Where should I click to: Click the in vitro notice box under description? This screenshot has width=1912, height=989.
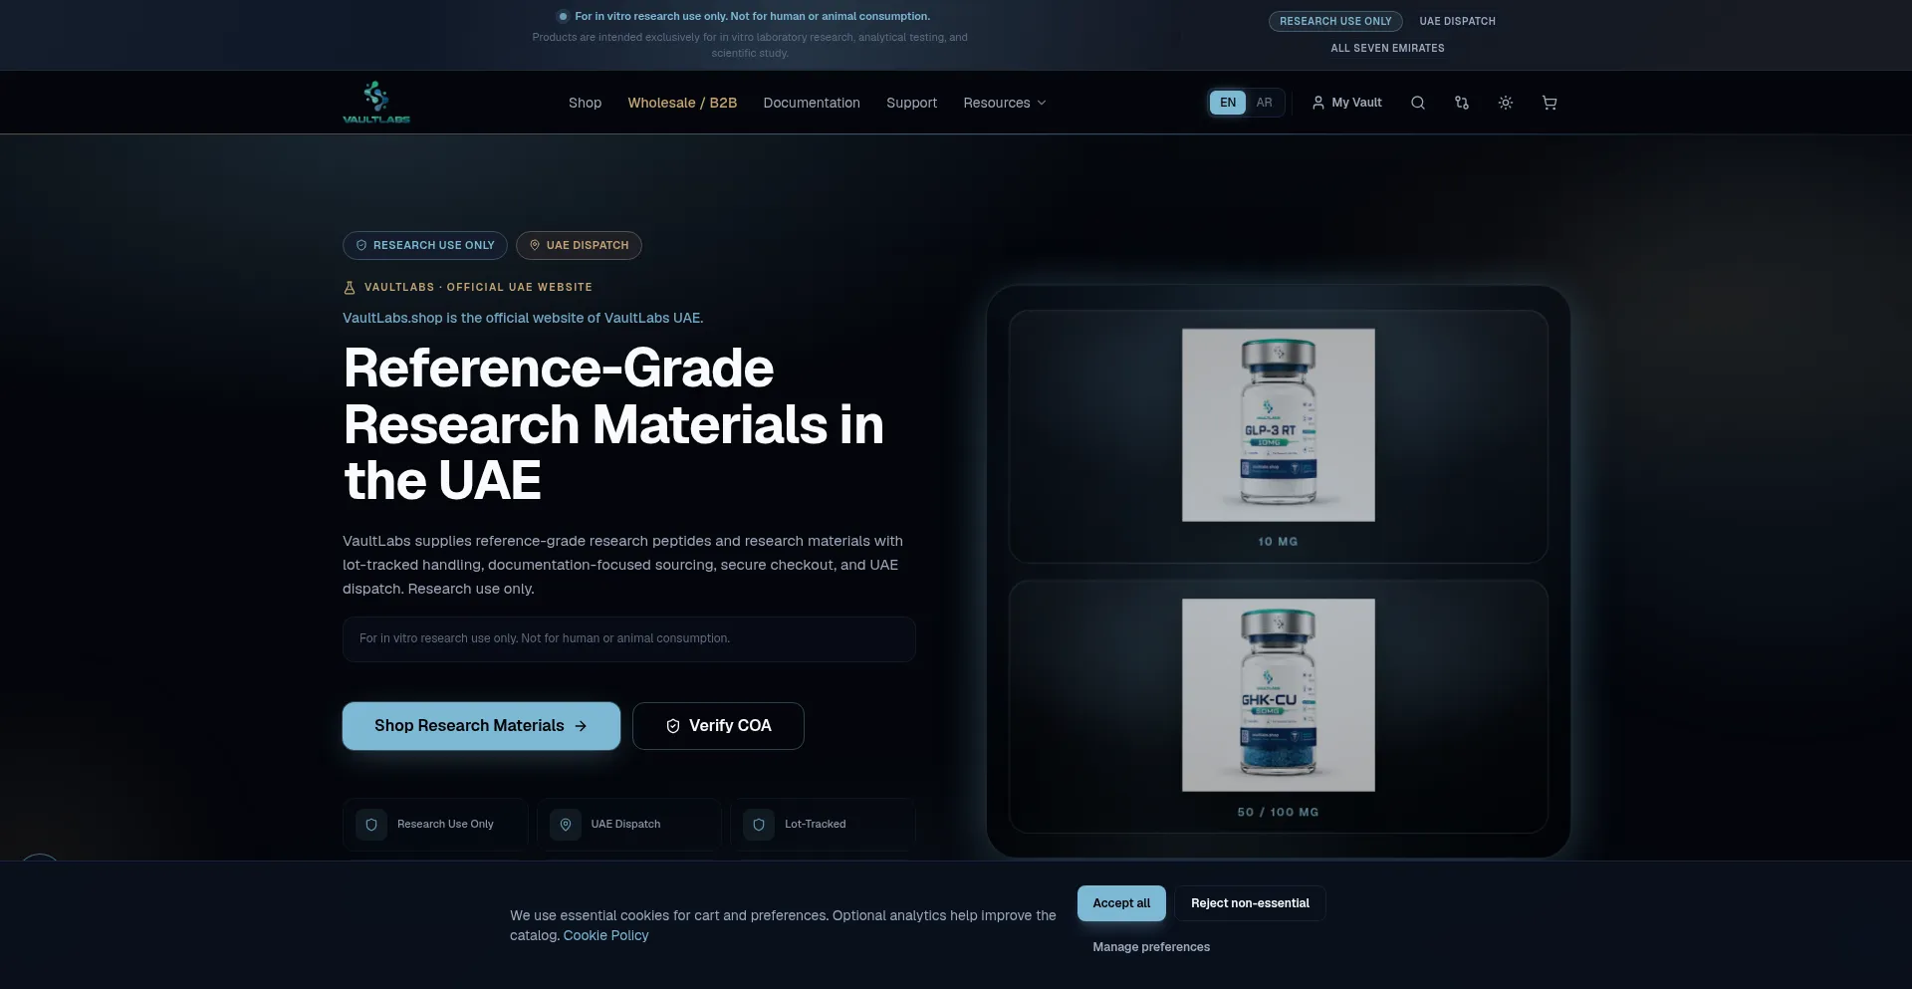(x=629, y=639)
